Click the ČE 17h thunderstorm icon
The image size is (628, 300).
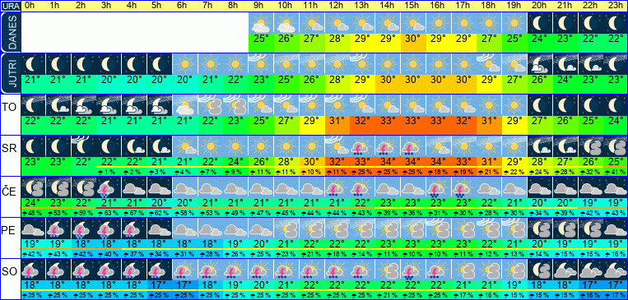point(463,187)
